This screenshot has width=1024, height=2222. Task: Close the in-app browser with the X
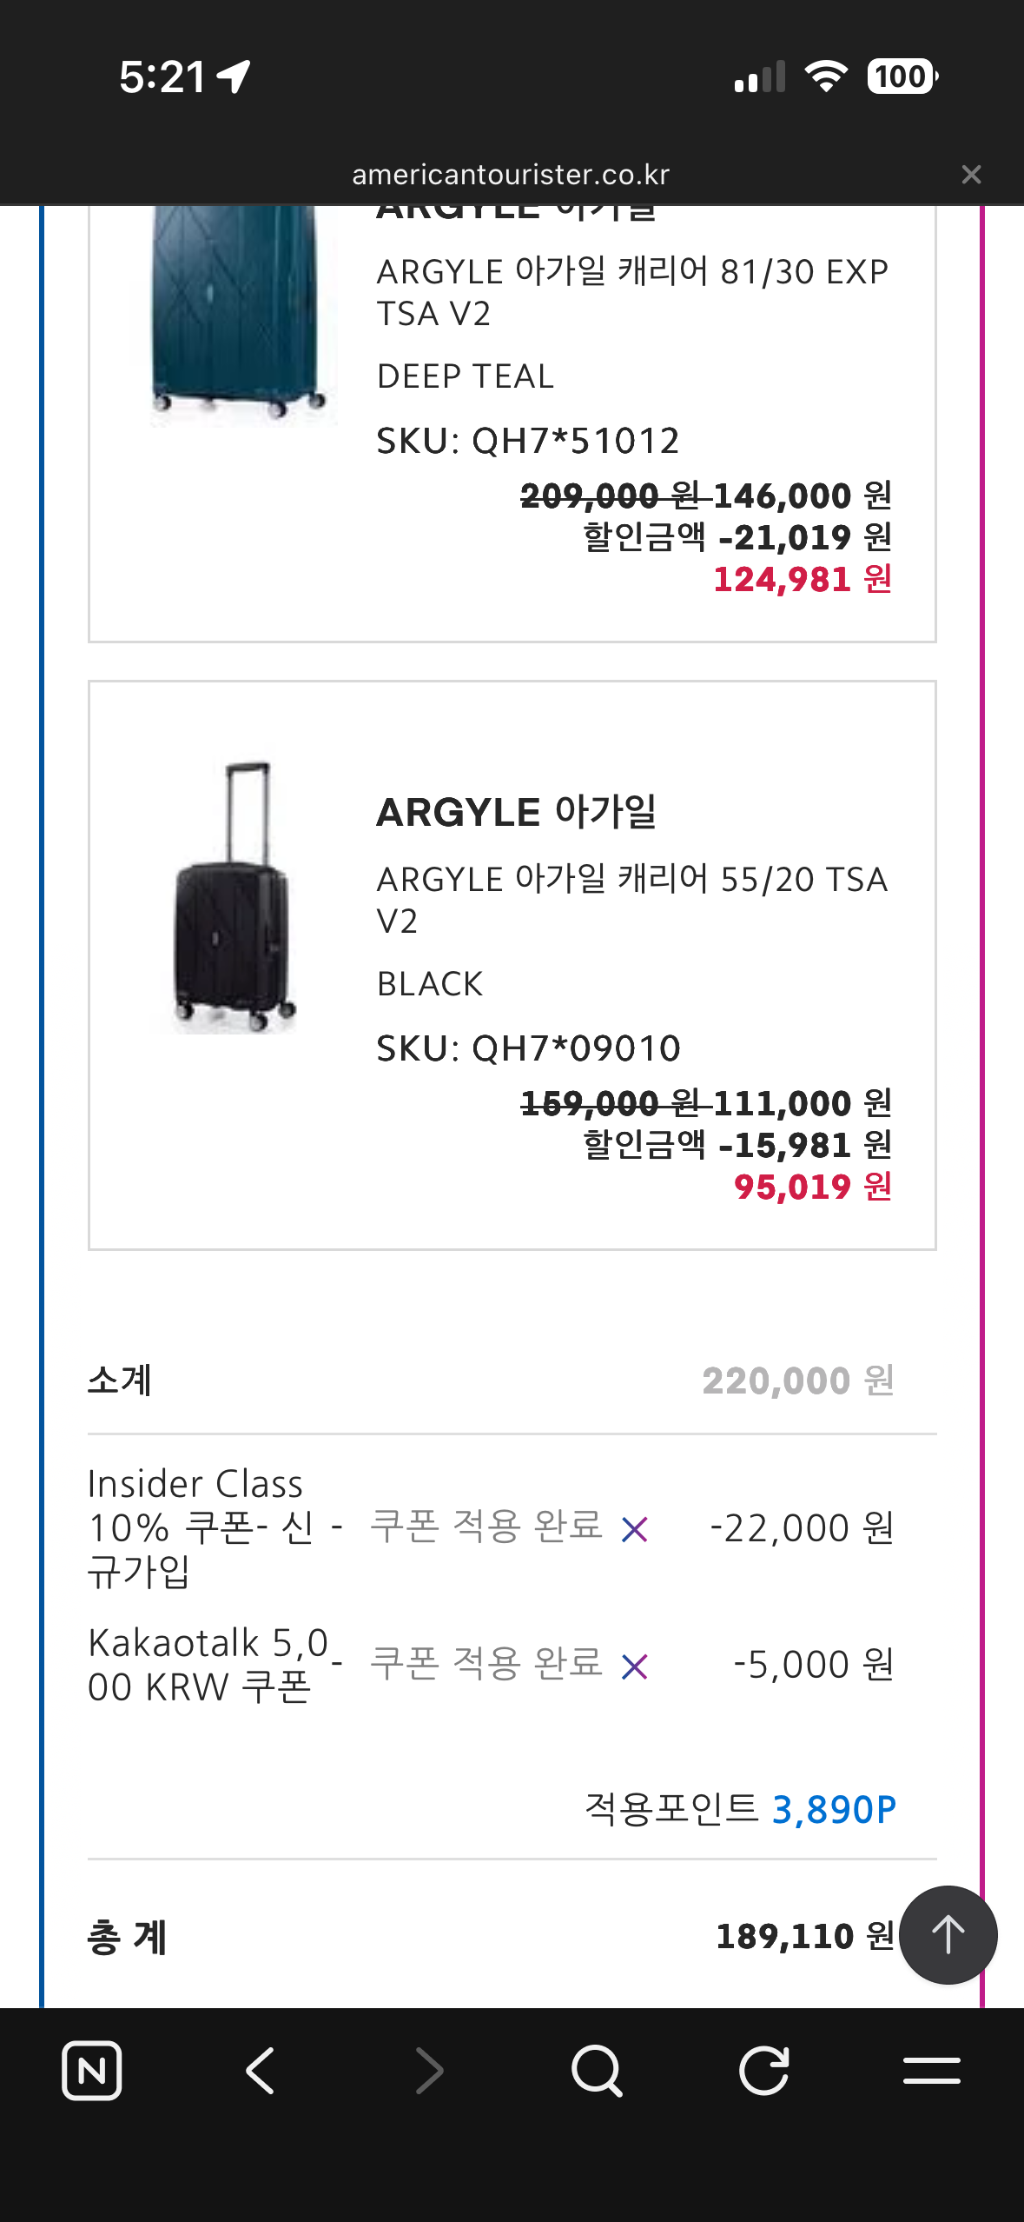point(971,175)
